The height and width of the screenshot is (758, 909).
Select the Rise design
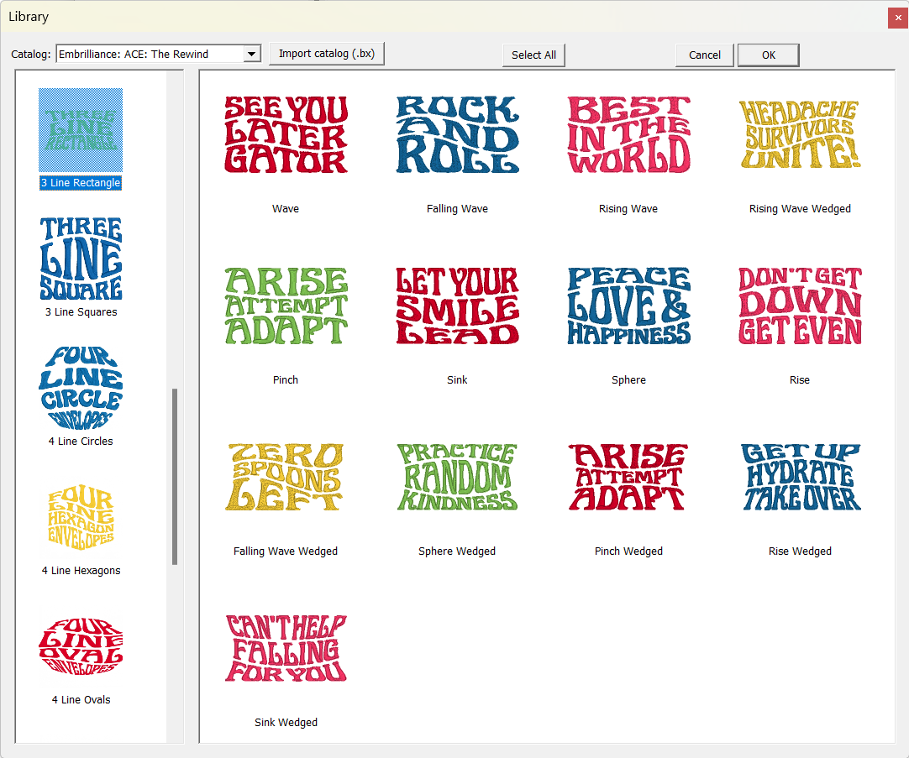click(799, 306)
